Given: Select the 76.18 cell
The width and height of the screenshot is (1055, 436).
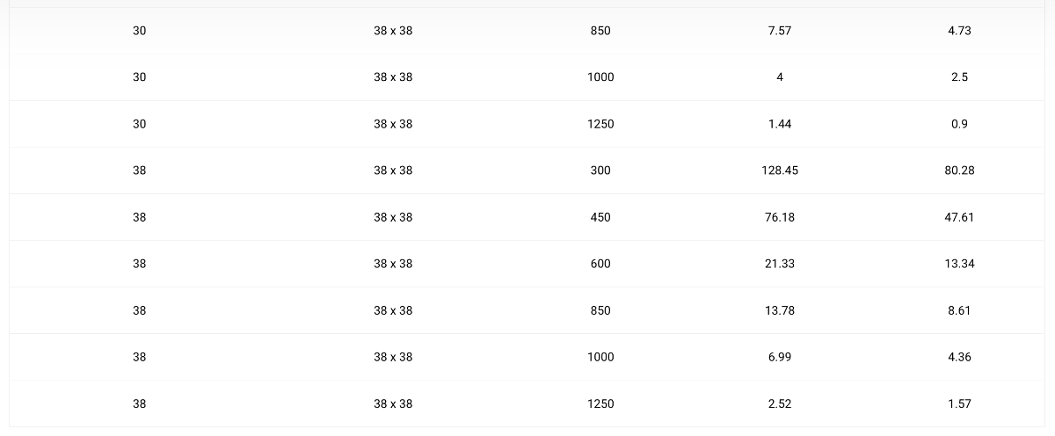Looking at the screenshot, I should (779, 217).
